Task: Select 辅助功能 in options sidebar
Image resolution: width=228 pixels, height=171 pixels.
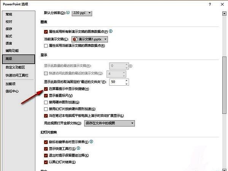Action: click(19, 51)
